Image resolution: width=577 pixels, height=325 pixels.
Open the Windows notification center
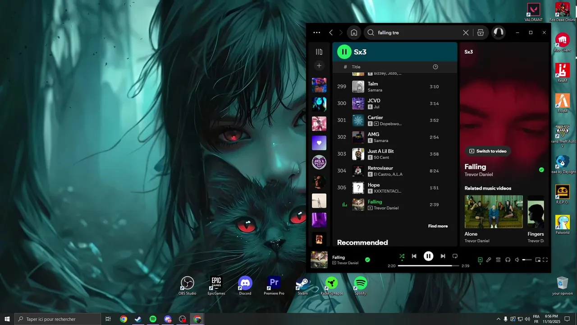tap(567, 319)
